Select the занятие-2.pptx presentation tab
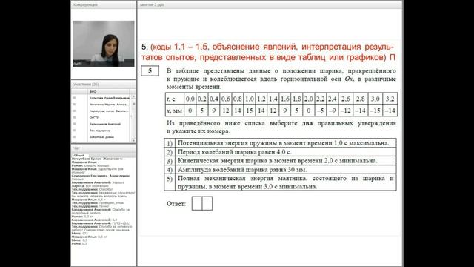This screenshot has width=474, height=267. point(152,4)
